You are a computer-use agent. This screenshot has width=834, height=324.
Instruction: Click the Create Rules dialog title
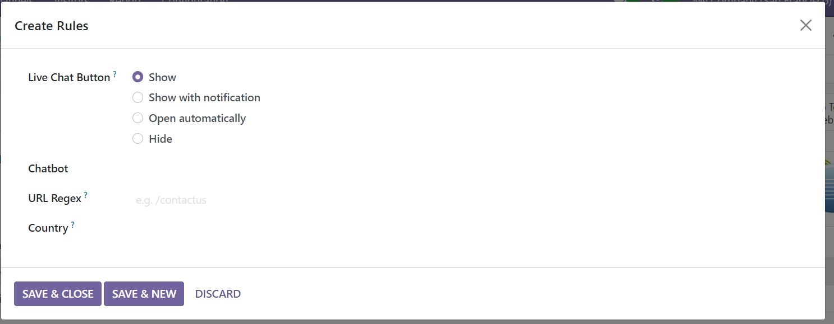click(x=52, y=26)
